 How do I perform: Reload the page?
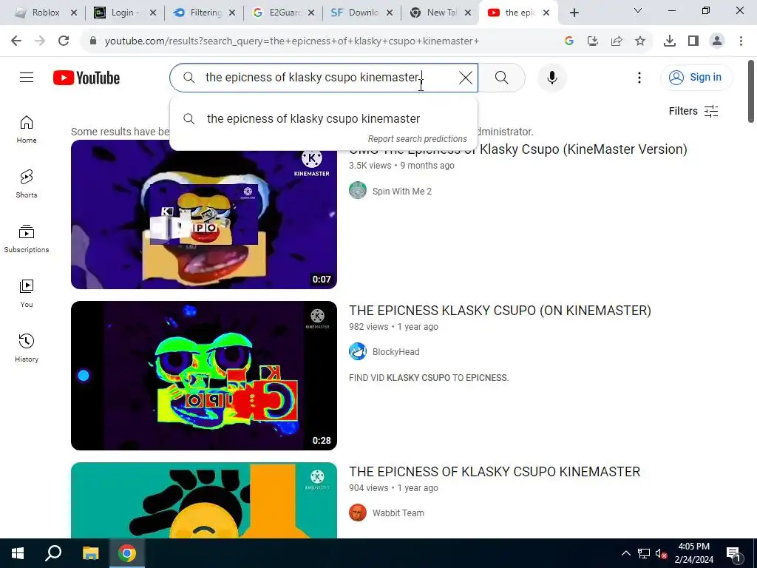pyautogui.click(x=64, y=41)
